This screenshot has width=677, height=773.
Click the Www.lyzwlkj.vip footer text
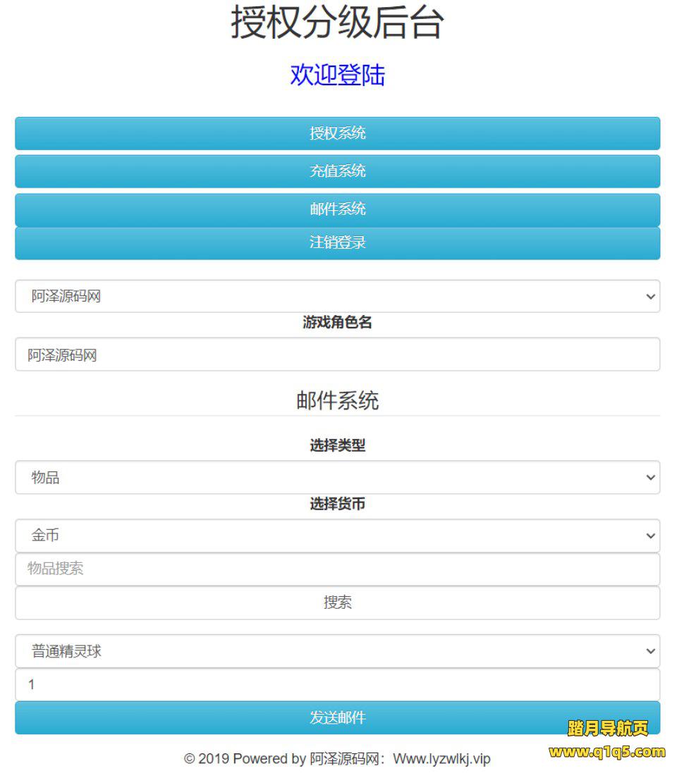point(441,759)
